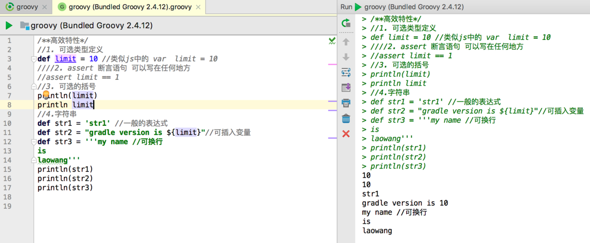Screen dimensions: 590x243
Task: Clear all console output with trash icon
Action: tap(346, 119)
